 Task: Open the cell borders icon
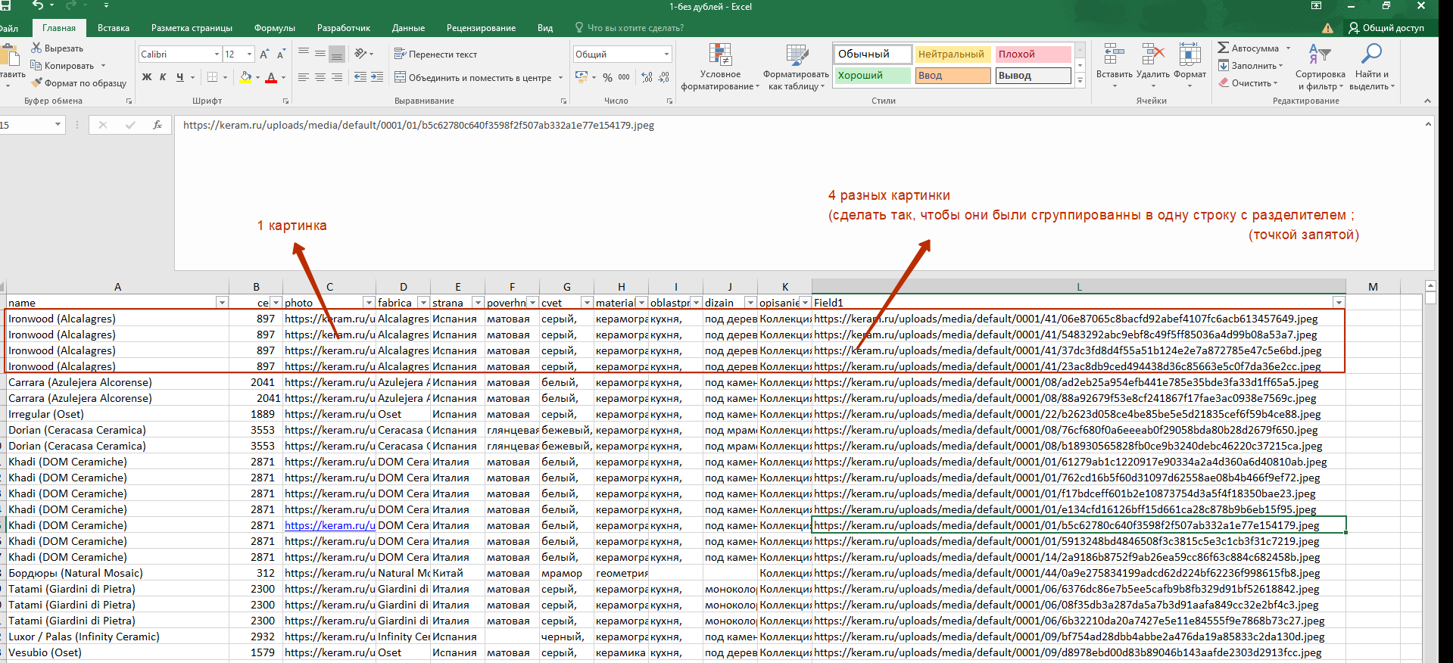(213, 77)
